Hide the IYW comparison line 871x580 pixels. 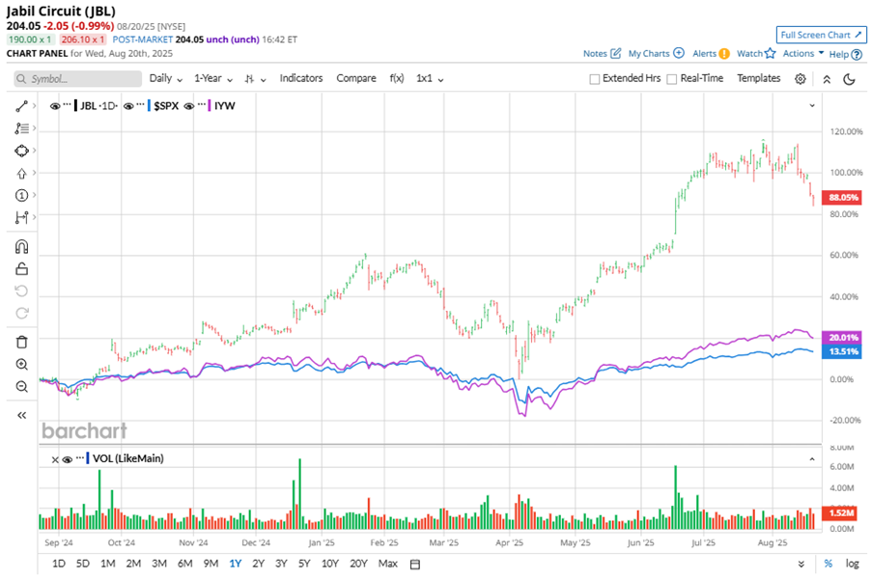pos(189,106)
